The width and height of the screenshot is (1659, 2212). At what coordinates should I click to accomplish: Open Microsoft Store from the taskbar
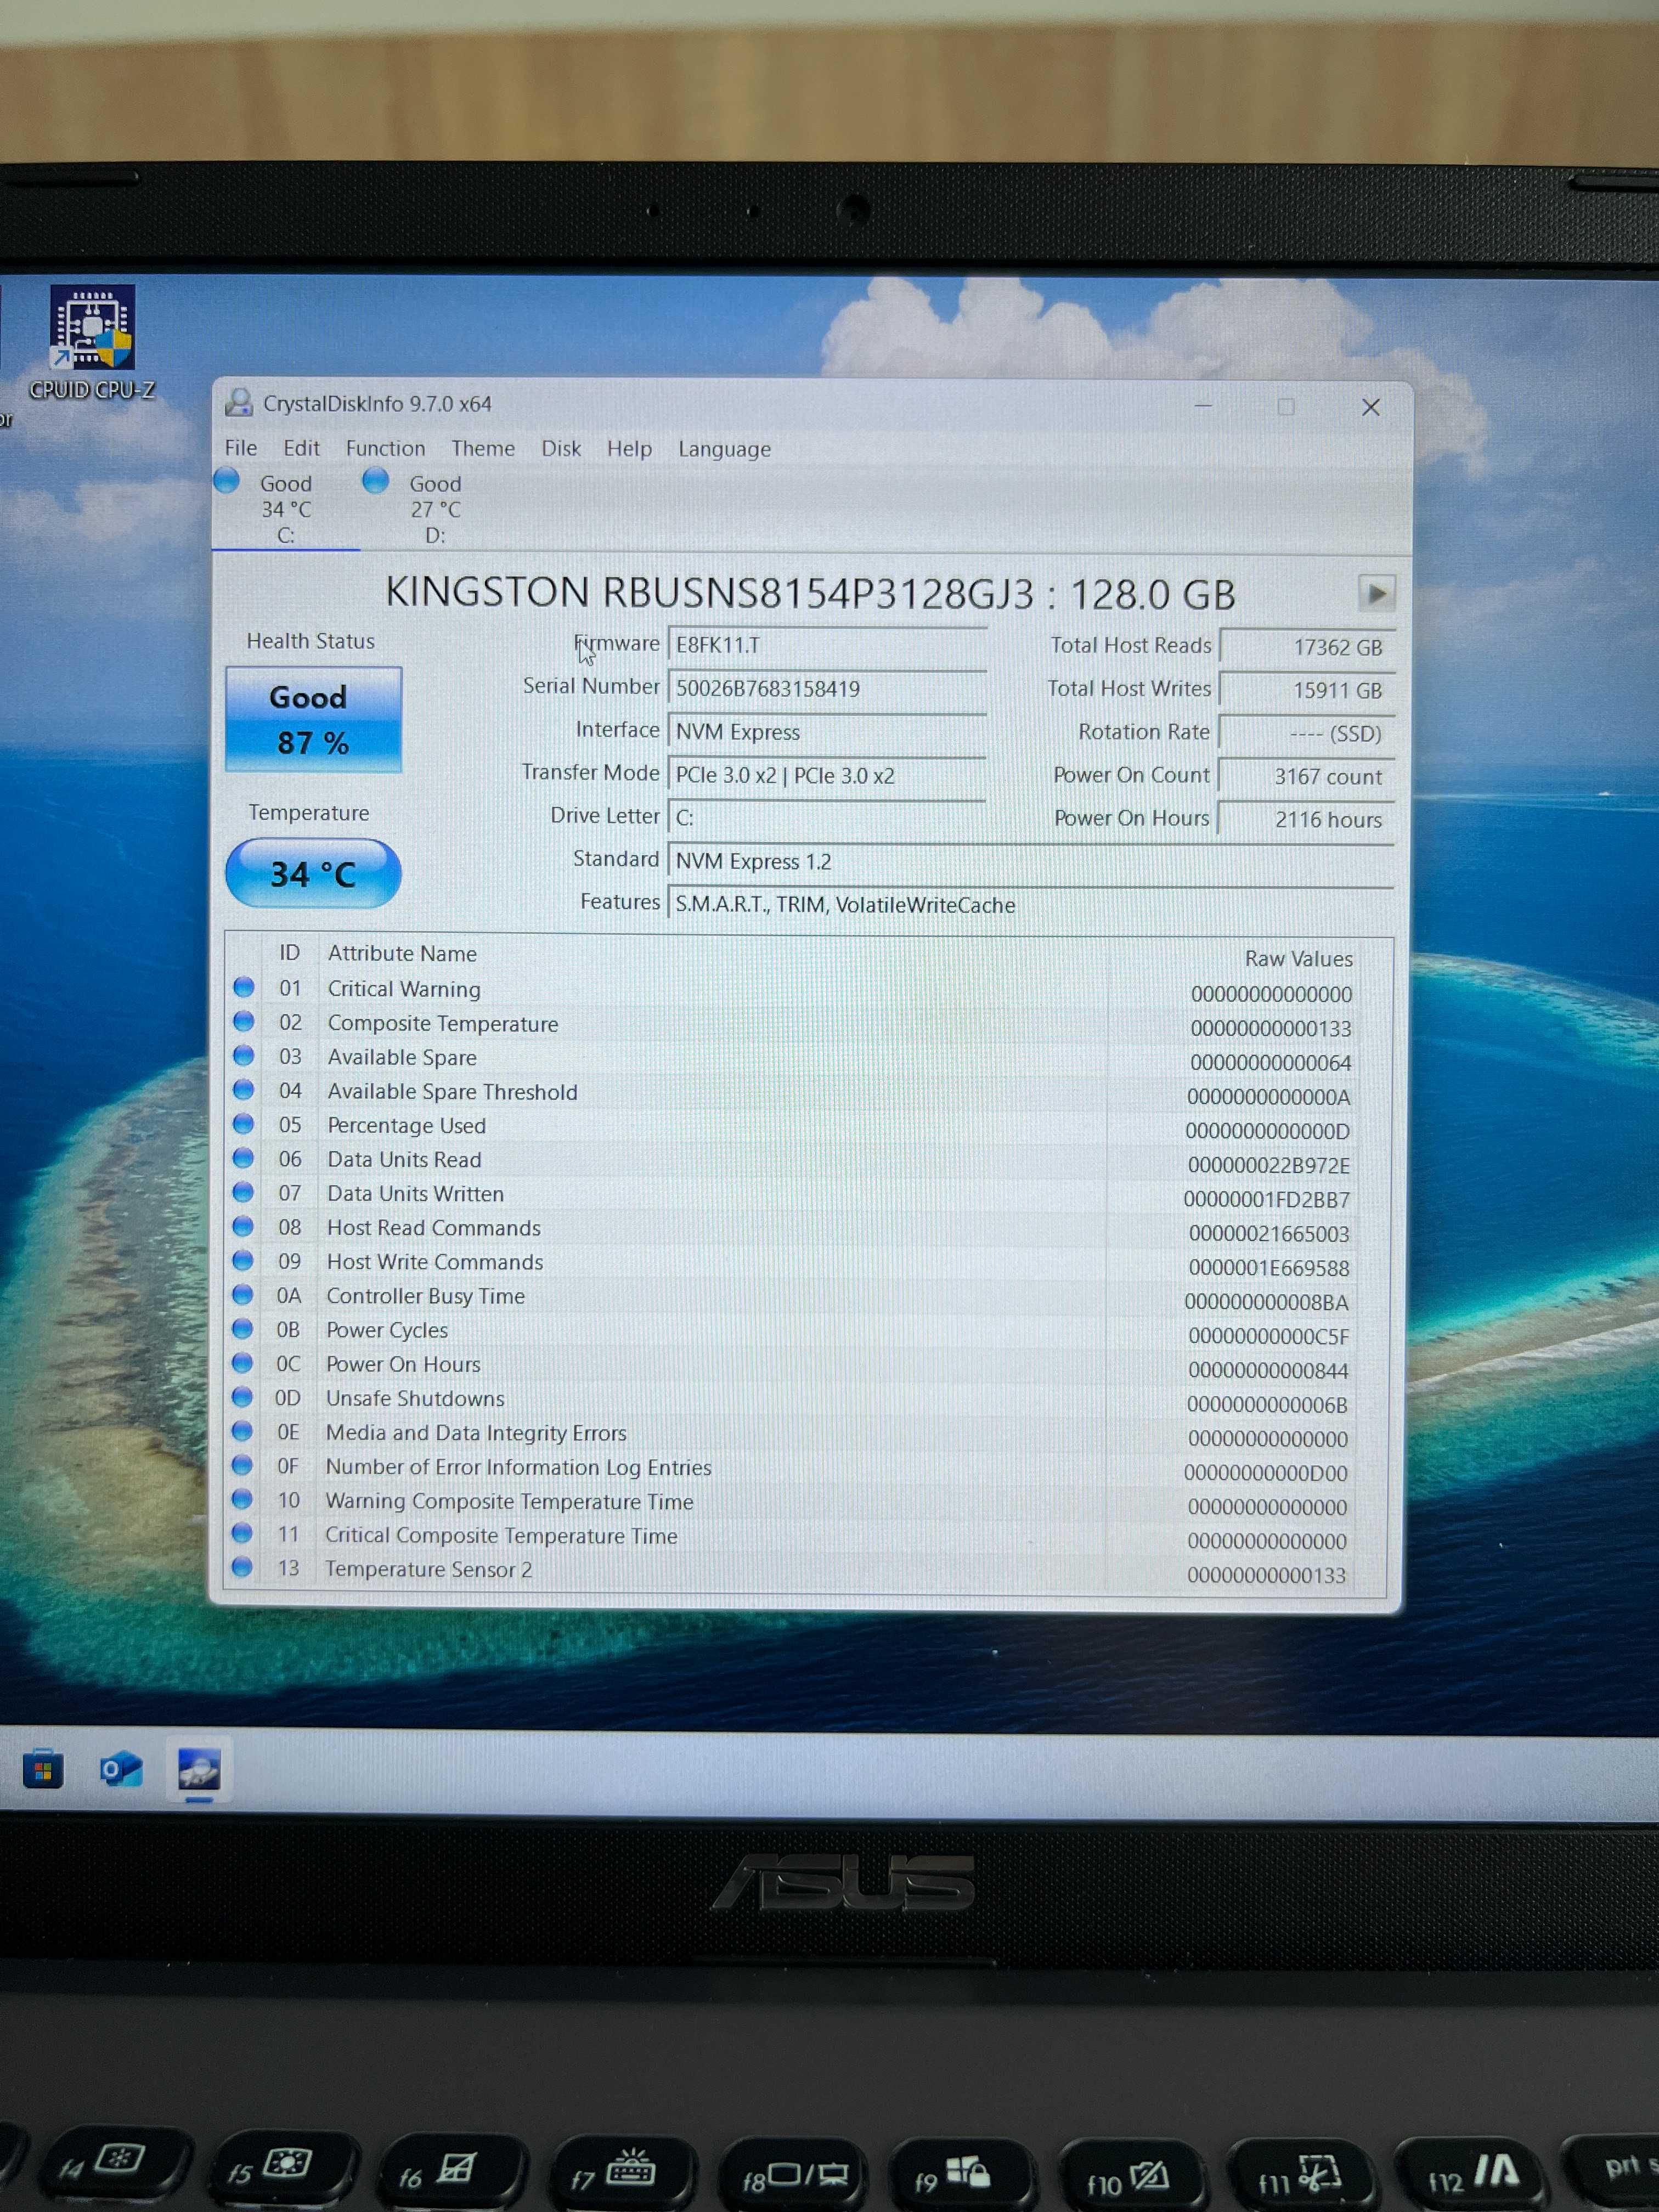[x=43, y=1770]
